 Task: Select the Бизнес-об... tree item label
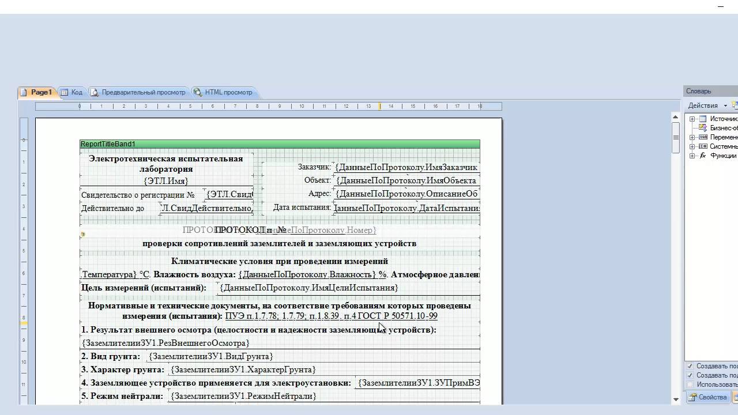click(x=724, y=128)
